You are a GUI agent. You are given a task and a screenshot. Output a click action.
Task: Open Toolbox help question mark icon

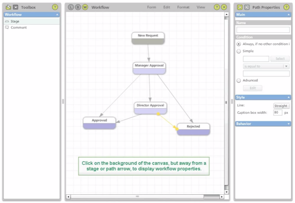pos(55,7)
